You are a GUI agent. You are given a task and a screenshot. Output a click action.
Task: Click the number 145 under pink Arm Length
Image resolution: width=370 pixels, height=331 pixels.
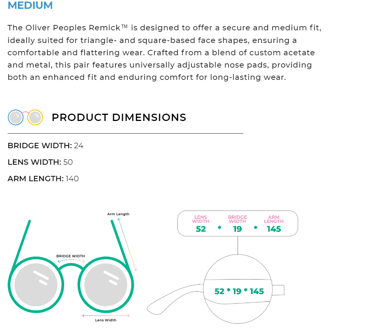274,229
